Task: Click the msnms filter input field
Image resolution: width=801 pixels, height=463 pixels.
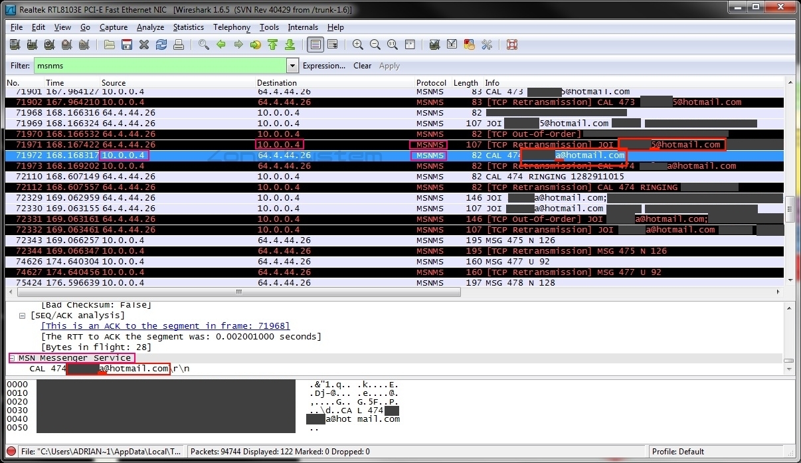Action: (160, 66)
